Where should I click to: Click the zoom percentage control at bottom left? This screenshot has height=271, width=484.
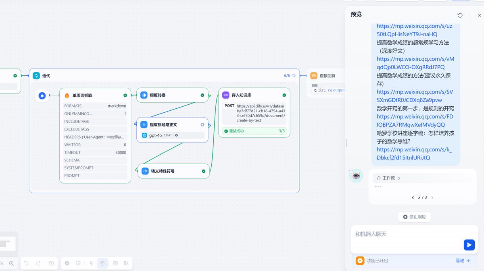pyautogui.click(x=3, y=263)
